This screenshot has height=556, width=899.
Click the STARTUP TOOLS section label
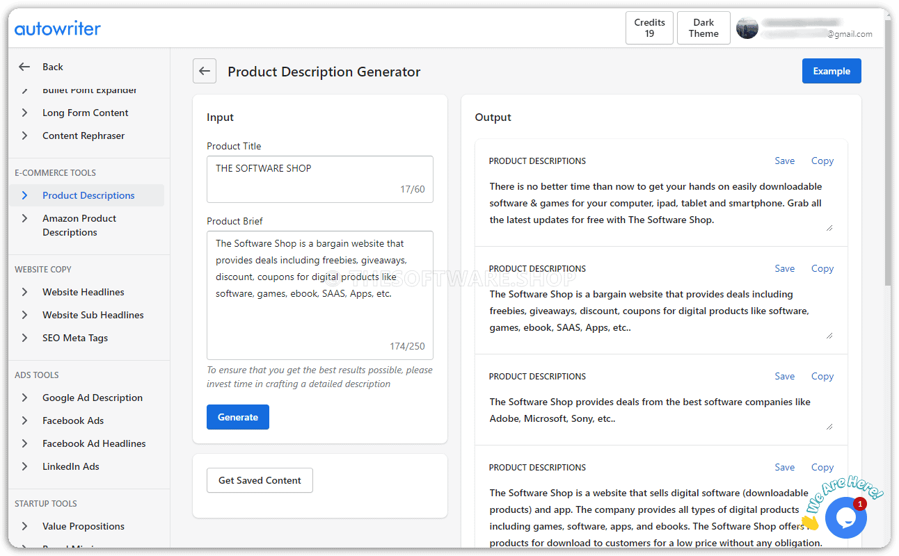(46, 503)
